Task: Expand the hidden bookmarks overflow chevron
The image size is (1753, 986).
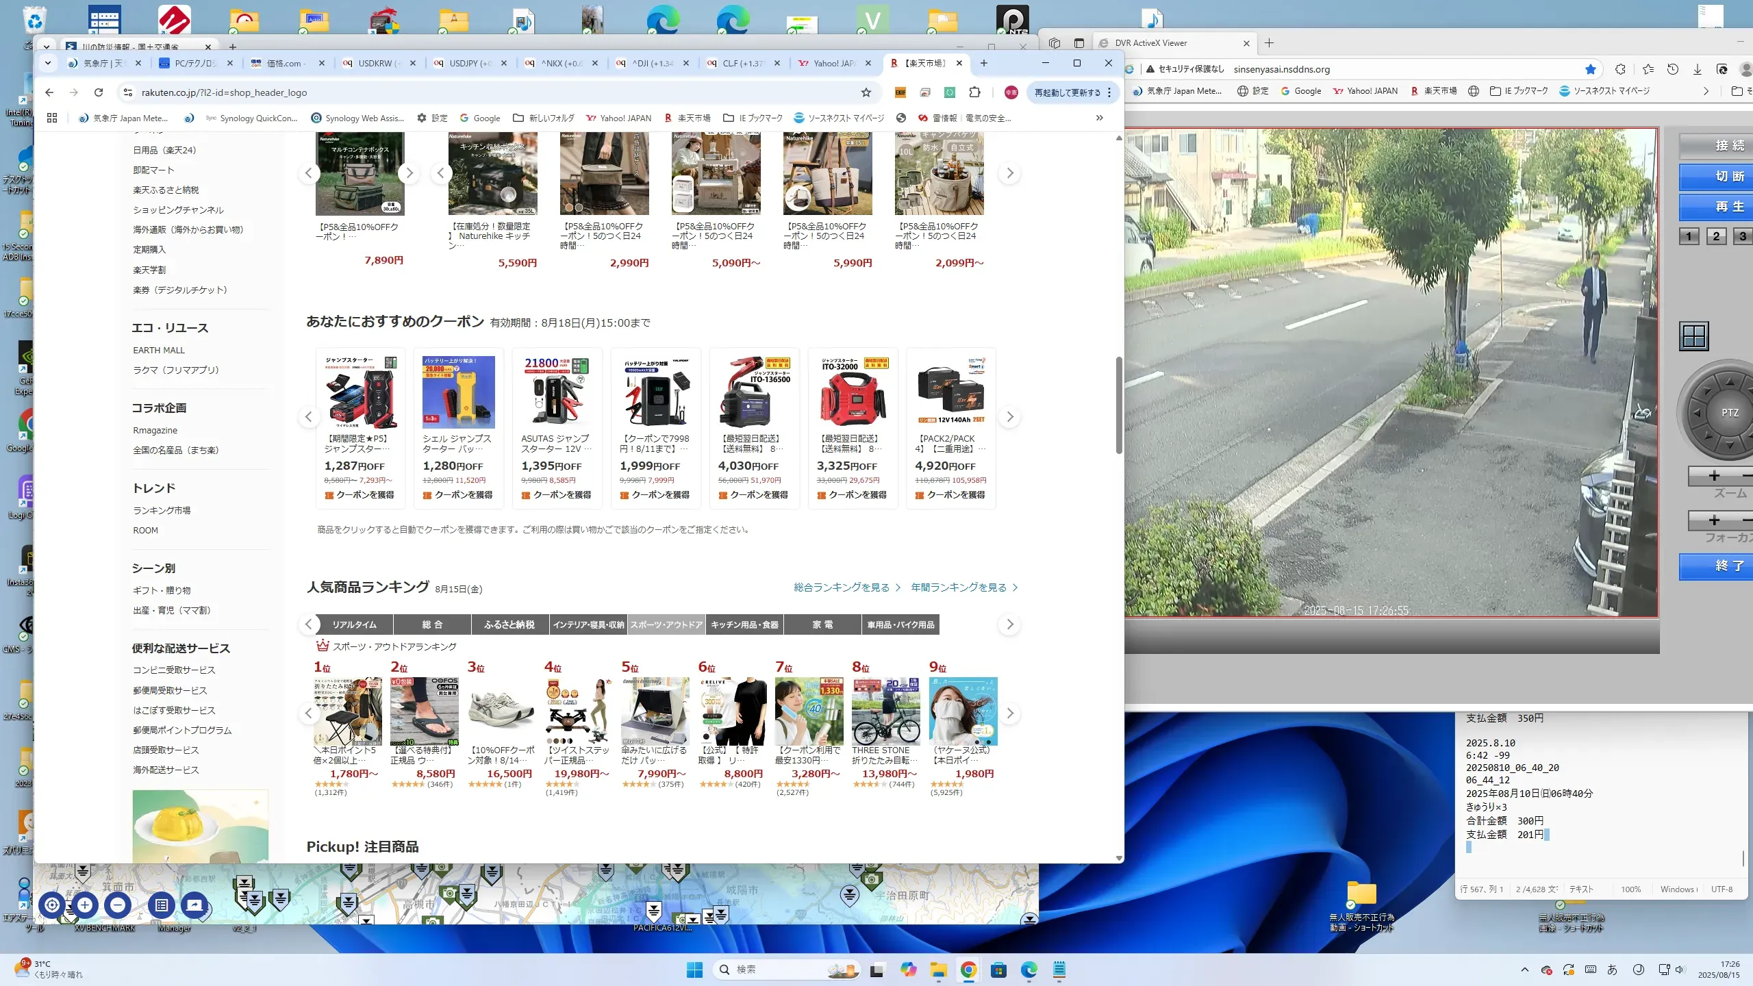Action: pos(1100,118)
